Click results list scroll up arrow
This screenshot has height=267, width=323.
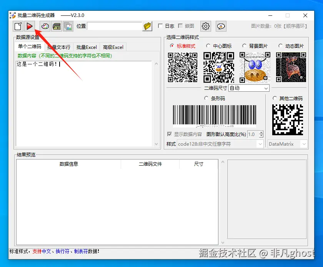[x=223, y=162]
